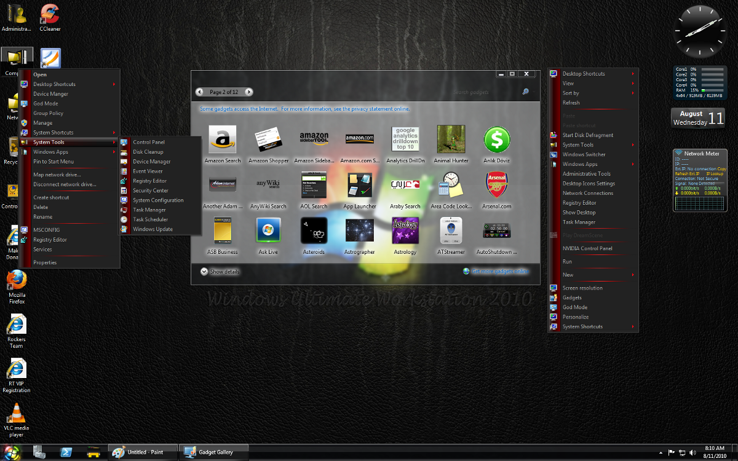Viewport: 738px width, 461px height.
Task: Select the App Launcher gadget
Action: coord(360,184)
